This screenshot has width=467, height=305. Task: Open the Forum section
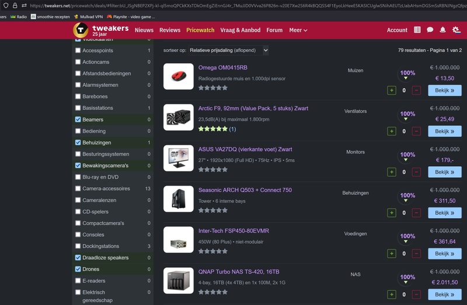click(x=274, y=30)
